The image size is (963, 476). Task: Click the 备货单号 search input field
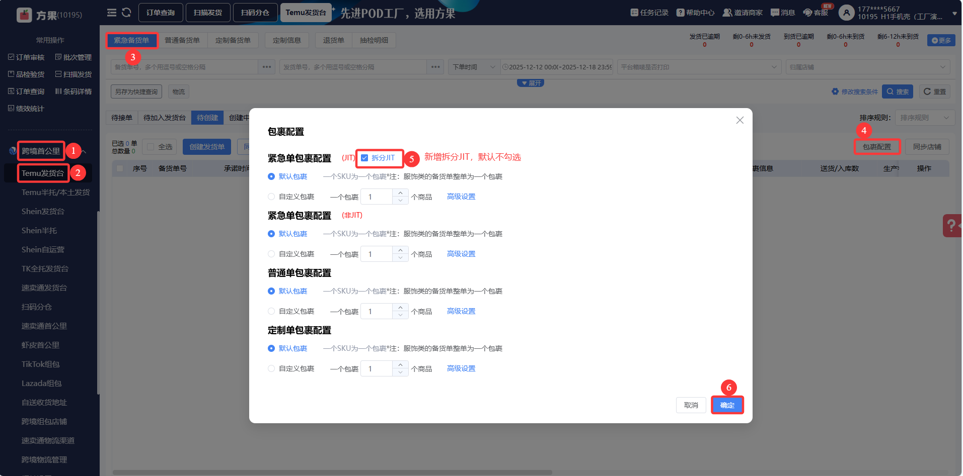pos(185,67)
